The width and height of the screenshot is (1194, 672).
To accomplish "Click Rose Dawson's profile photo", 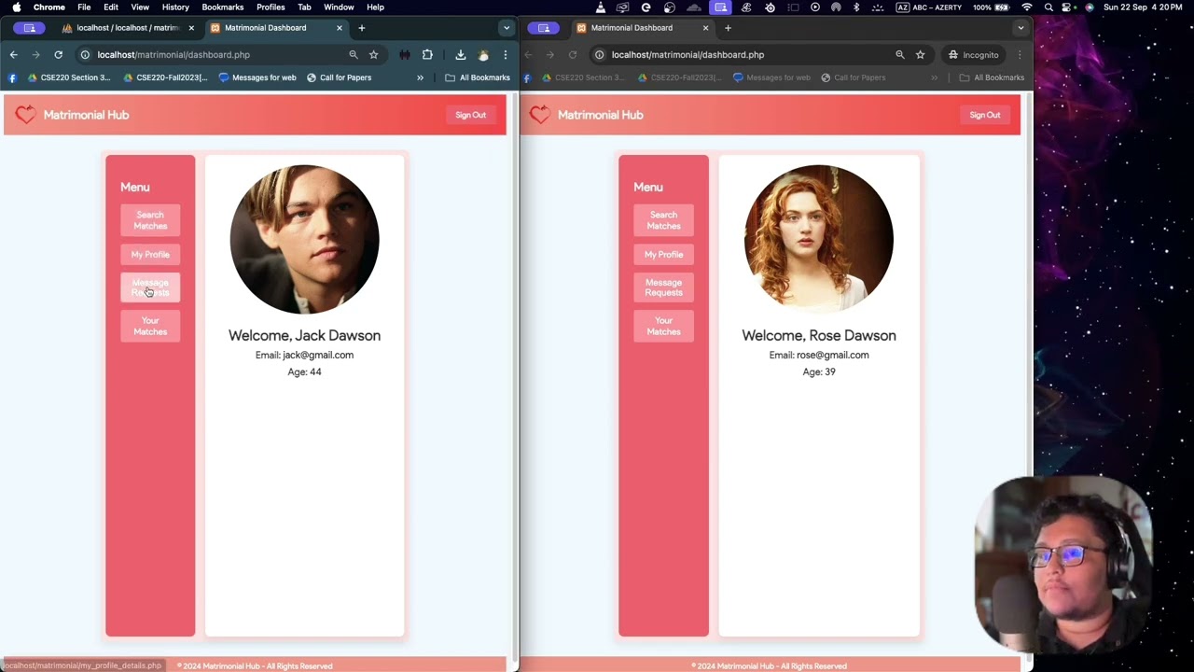I will point(819,240).
